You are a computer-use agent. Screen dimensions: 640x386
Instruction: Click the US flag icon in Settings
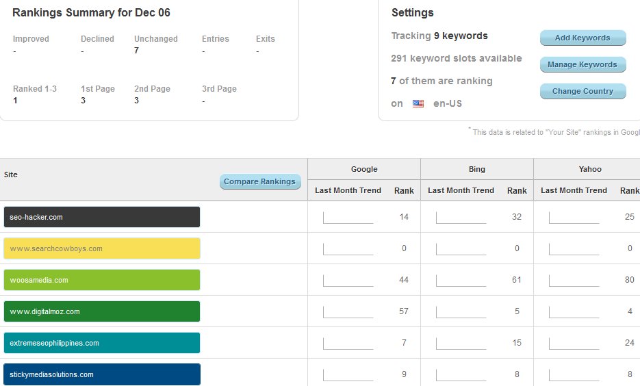418,104
